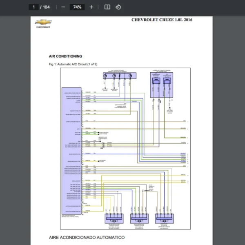
Task: Click the large HVAC control module block
Action: coord(71,151)
